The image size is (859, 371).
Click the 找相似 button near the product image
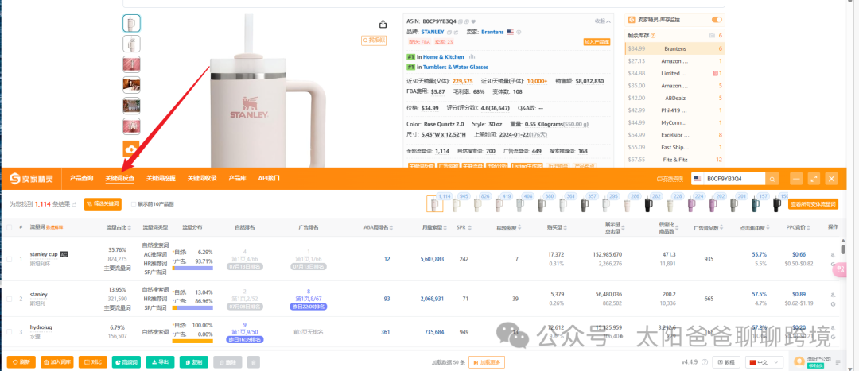click(374, 40)
